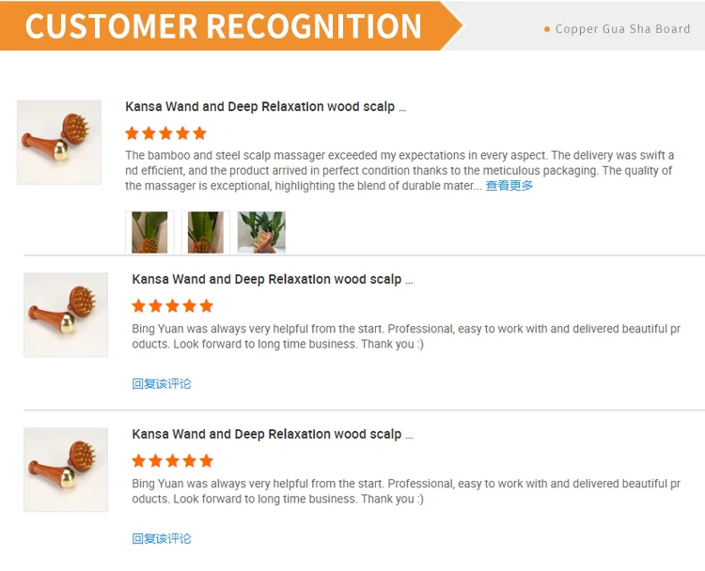Open first review's massager product thumbnail

click(x=59, y=143)
